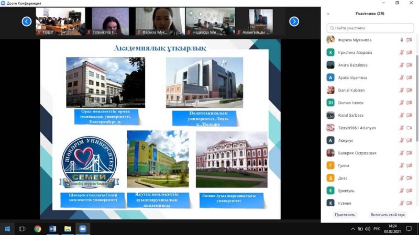Viewport: 419px width, 235px height.
Task: Click camera icon for Tatevik9861 Aslanyan
Action: click(409, 128)
